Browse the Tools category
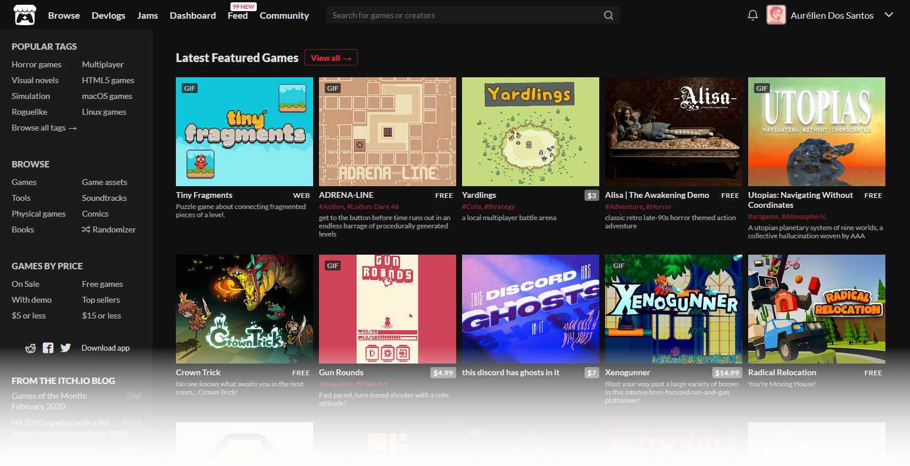Image resolution: width=910 pixels, height=466 pixels. pos(21,198)
